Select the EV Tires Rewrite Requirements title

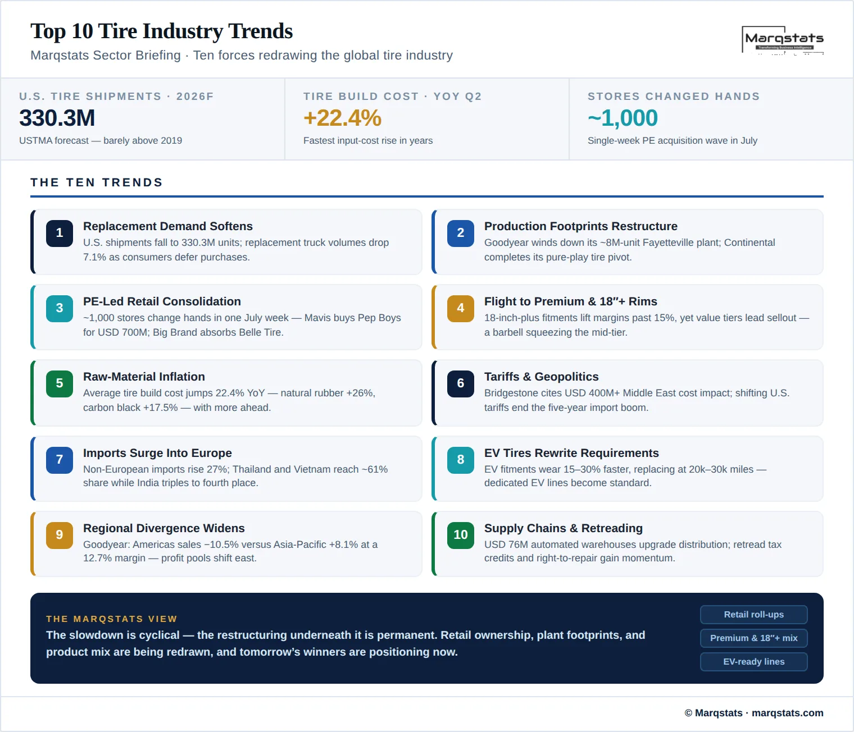571,453
